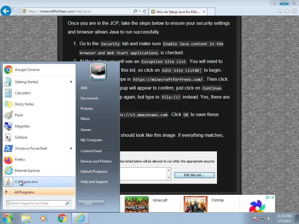Open the address bar search dropdown arrow
Image resolution: width=299 pixels, height=224 pixels.
[140, 11]
